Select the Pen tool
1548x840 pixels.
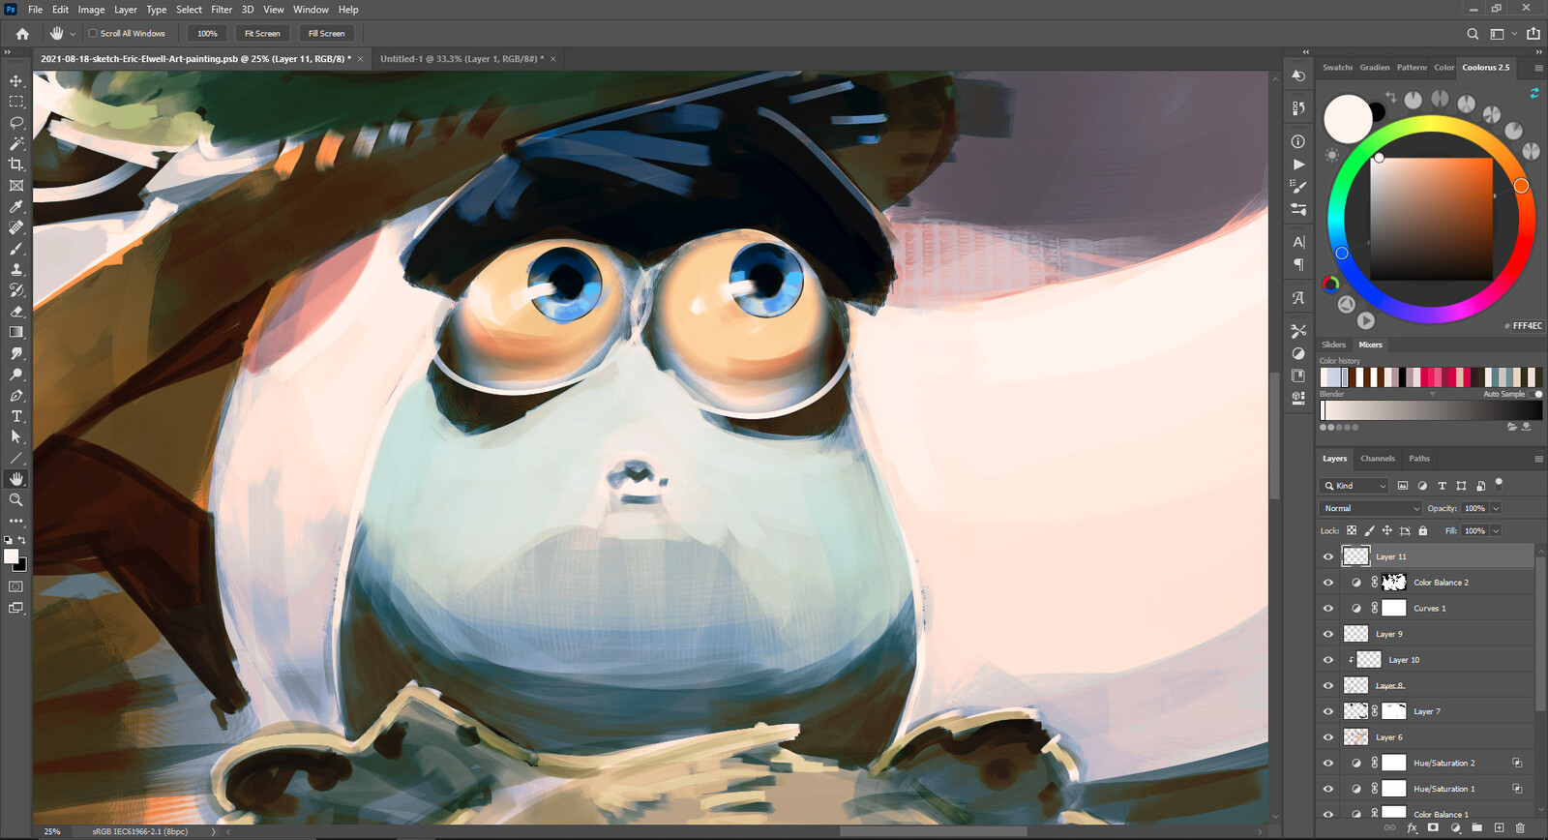(x=16, y=396)
